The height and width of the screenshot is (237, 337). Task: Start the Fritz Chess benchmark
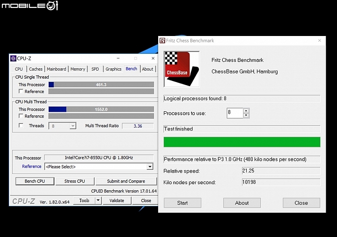coord(183,203)
